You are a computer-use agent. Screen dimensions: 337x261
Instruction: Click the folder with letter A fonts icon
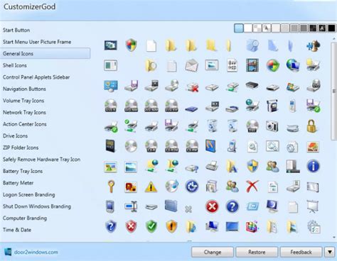232,166
